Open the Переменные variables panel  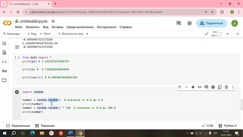point(18,126)
